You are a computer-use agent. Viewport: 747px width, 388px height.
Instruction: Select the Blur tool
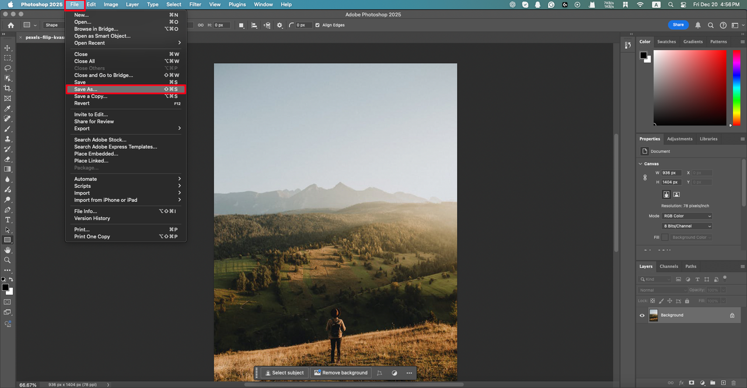coord(8,179)
